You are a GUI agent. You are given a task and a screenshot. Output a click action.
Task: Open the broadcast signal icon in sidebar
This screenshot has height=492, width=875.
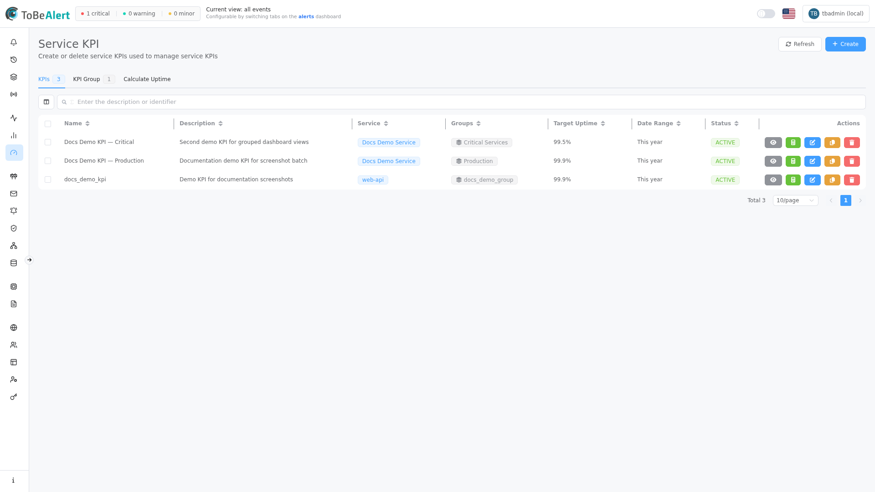tap(14, 94)
